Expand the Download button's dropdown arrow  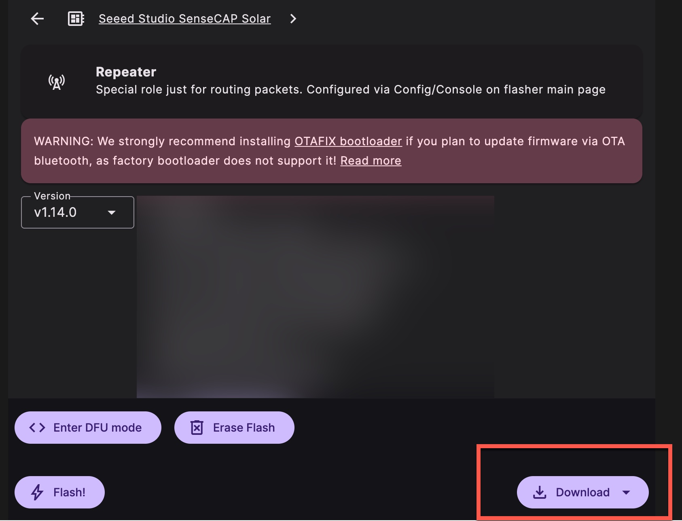(626, 492)
